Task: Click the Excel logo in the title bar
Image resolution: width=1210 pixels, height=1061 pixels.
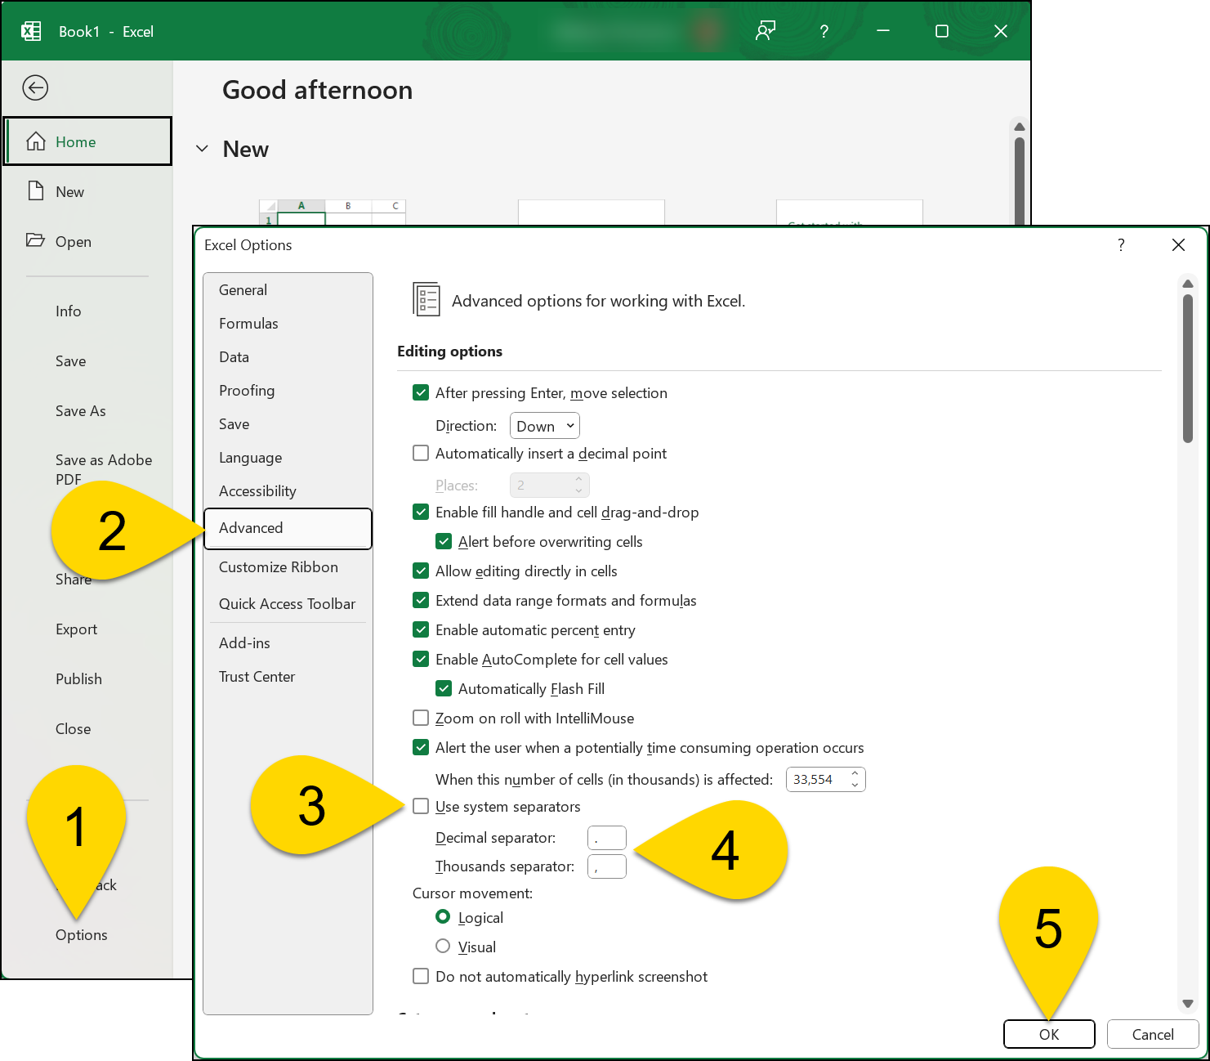Action: pyautogui.click(x=30, y=30)
